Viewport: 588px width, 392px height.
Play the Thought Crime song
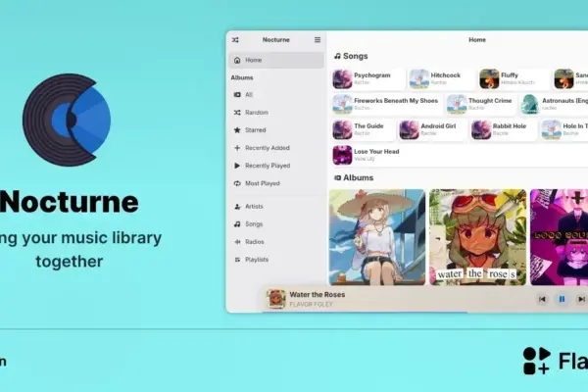click(481, 104)
